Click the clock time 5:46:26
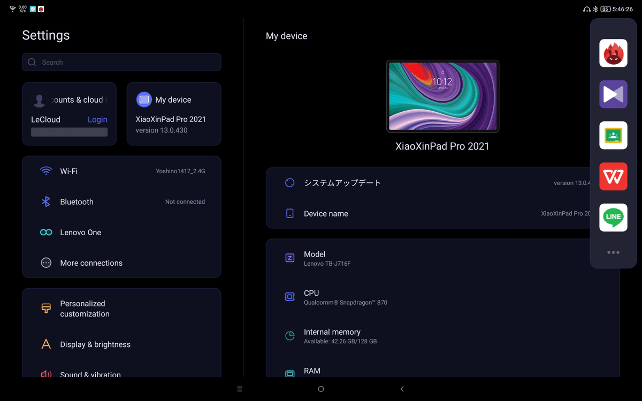The width and height of the screenshot is (642, 401). pyautogui.click(x=623, y=9)
